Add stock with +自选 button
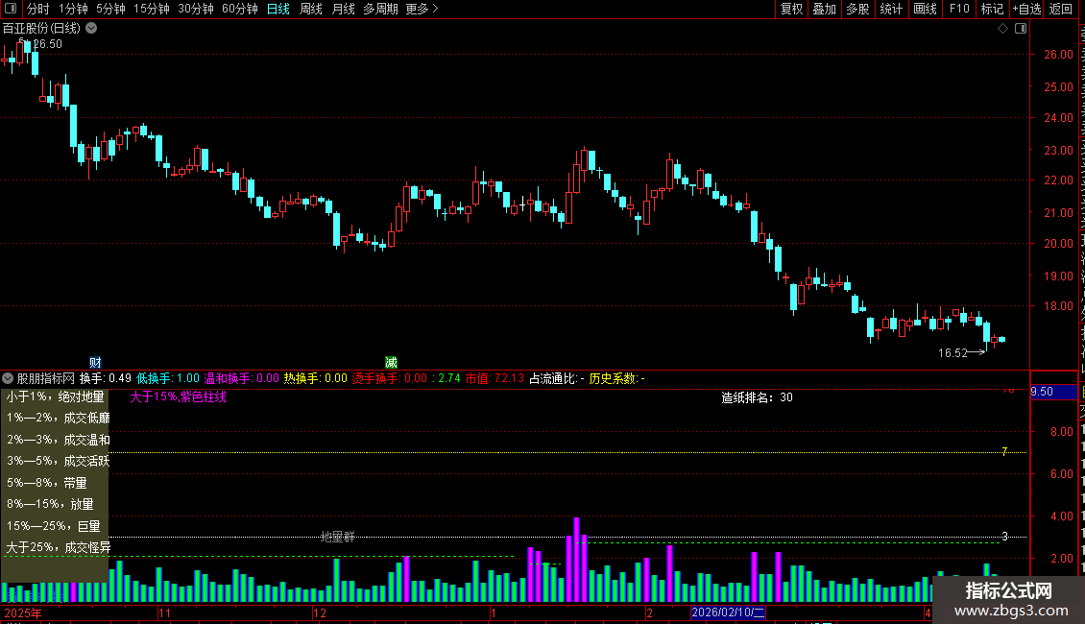The image size is (1085, 624). coord(1026,9)
